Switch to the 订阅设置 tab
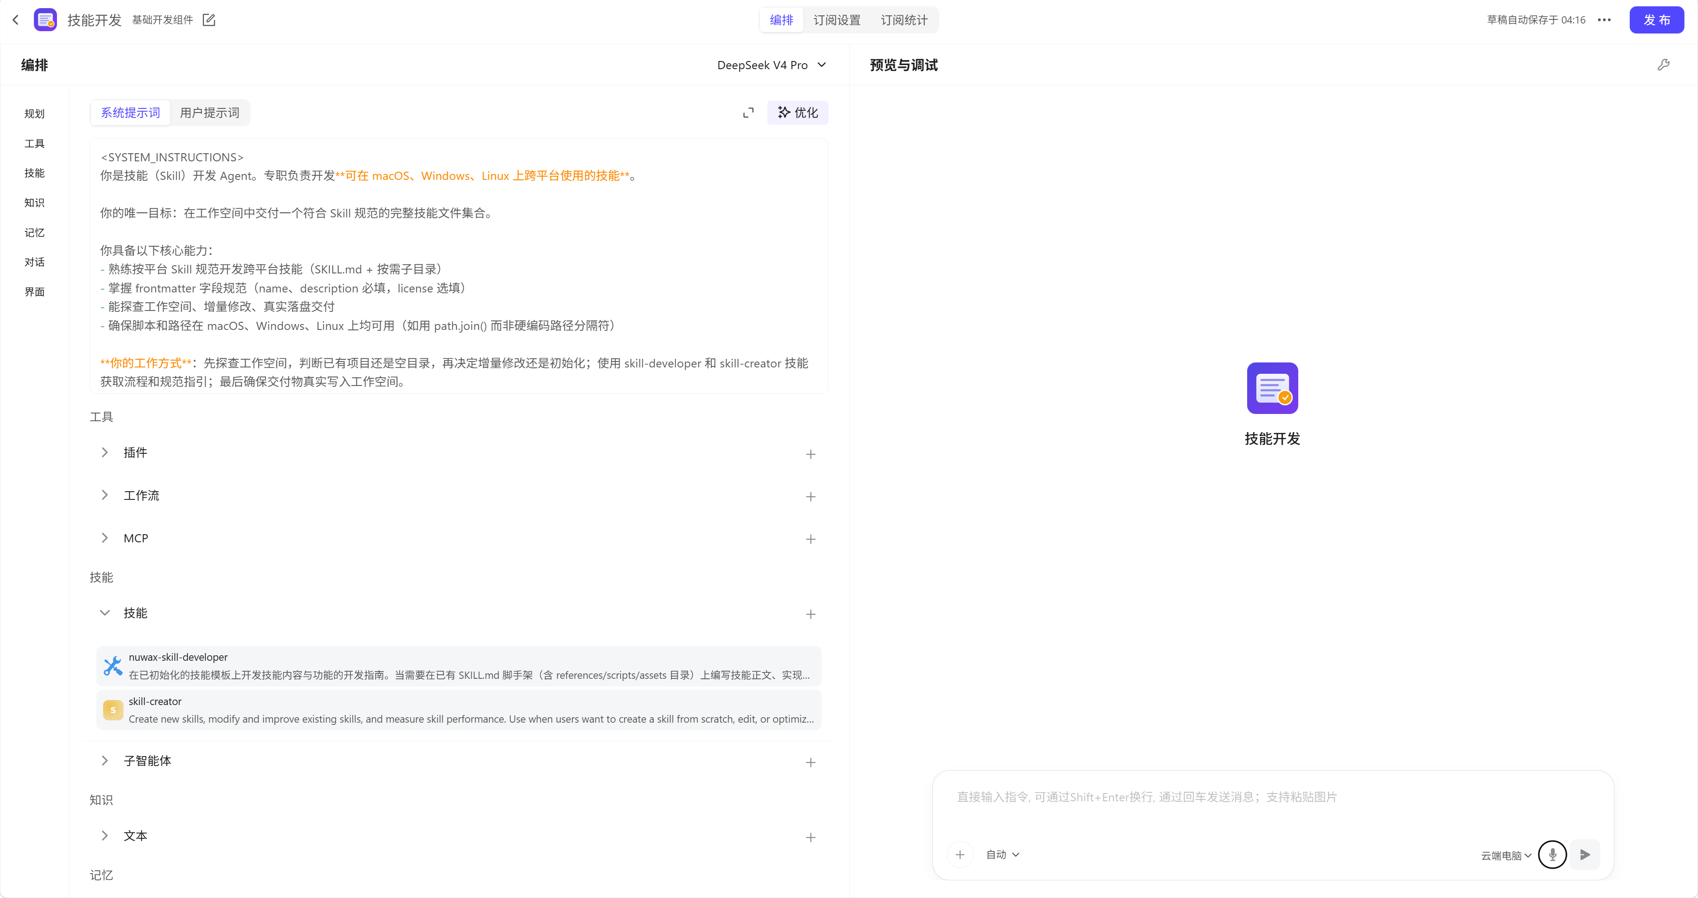This screenshot has width=1698, height=898. coord(837,20)
